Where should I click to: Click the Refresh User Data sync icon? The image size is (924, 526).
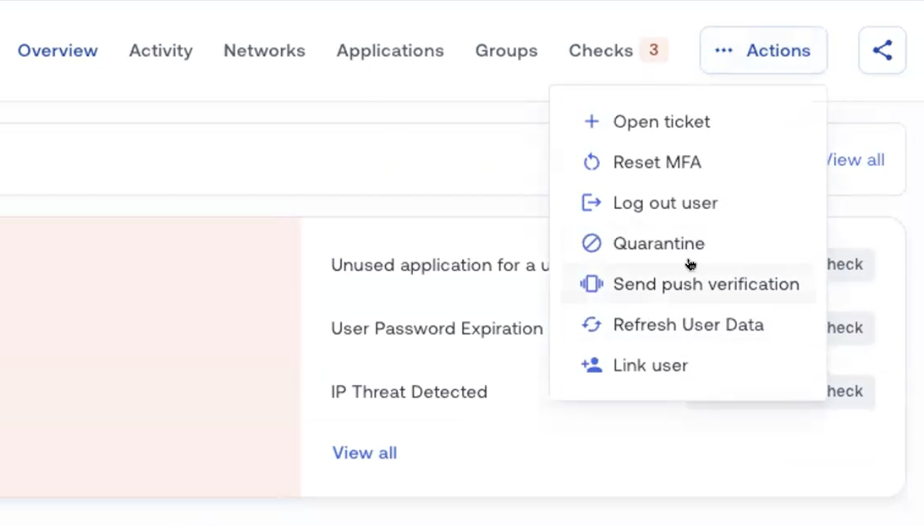(x=591, y=325)
